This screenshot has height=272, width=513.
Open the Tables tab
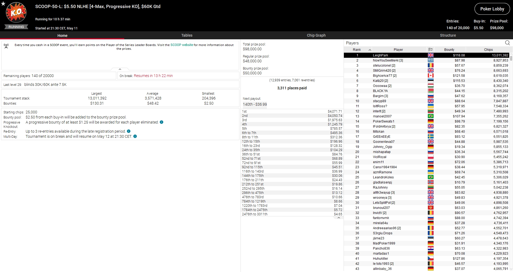(187, 35)
